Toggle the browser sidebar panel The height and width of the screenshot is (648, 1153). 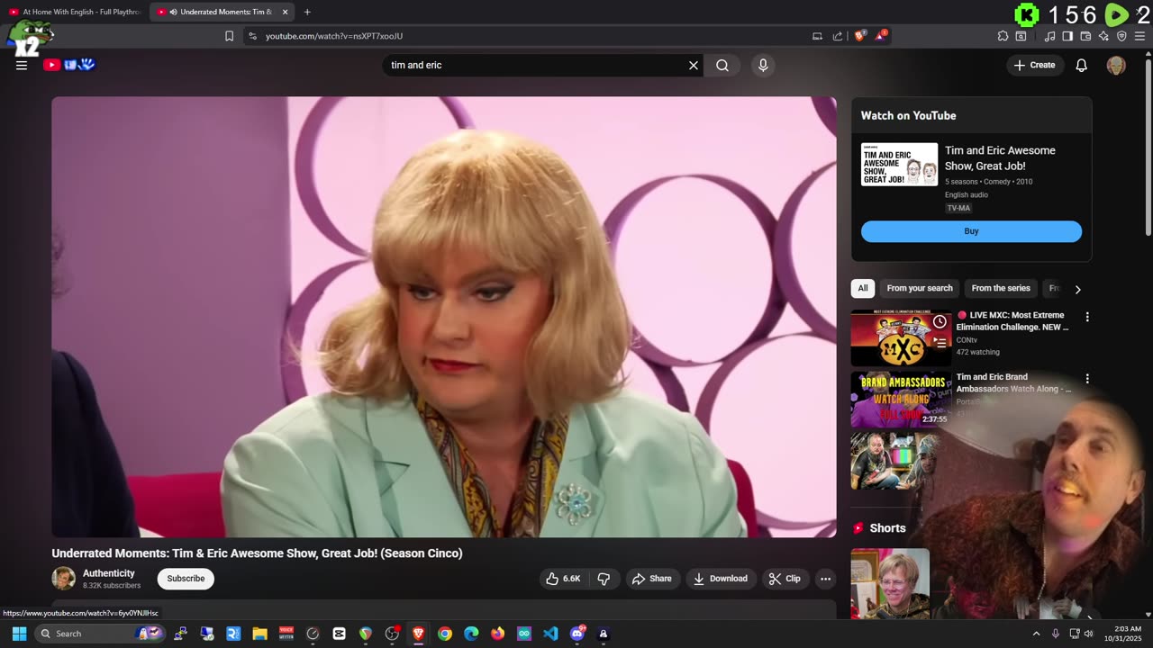pos(1067,36)
